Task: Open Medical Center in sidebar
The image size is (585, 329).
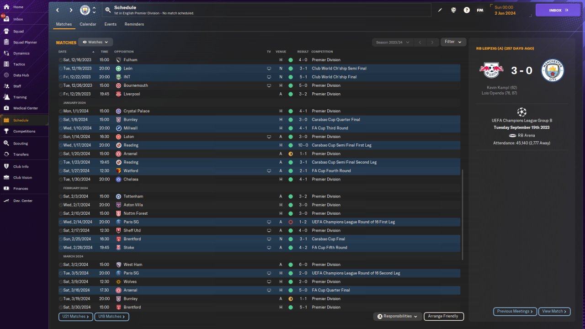Action: pyautogui.click(x=26, y=108)
